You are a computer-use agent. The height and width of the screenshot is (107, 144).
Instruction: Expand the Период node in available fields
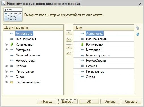[6, 66]
